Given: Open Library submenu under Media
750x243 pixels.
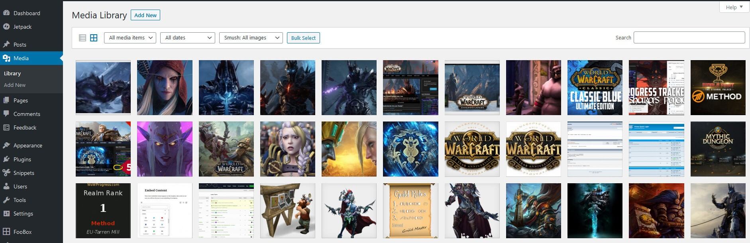Looking at the screenshot, I should tap(12, 73).
